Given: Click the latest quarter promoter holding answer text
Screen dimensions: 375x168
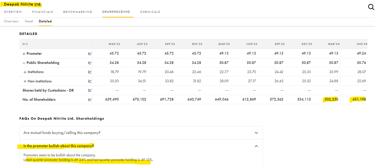Looking at the screenshot, I should tap(88, 160).
